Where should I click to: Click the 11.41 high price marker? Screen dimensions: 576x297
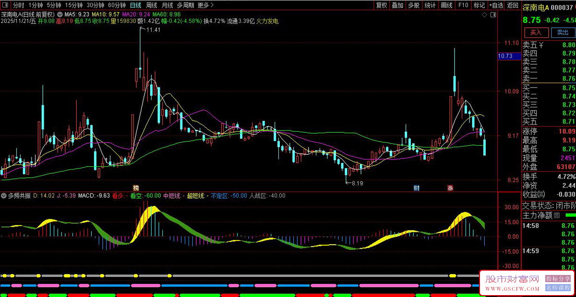(x=153, y=30)
